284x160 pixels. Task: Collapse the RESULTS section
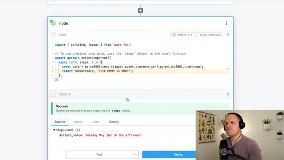coord(53,94)
